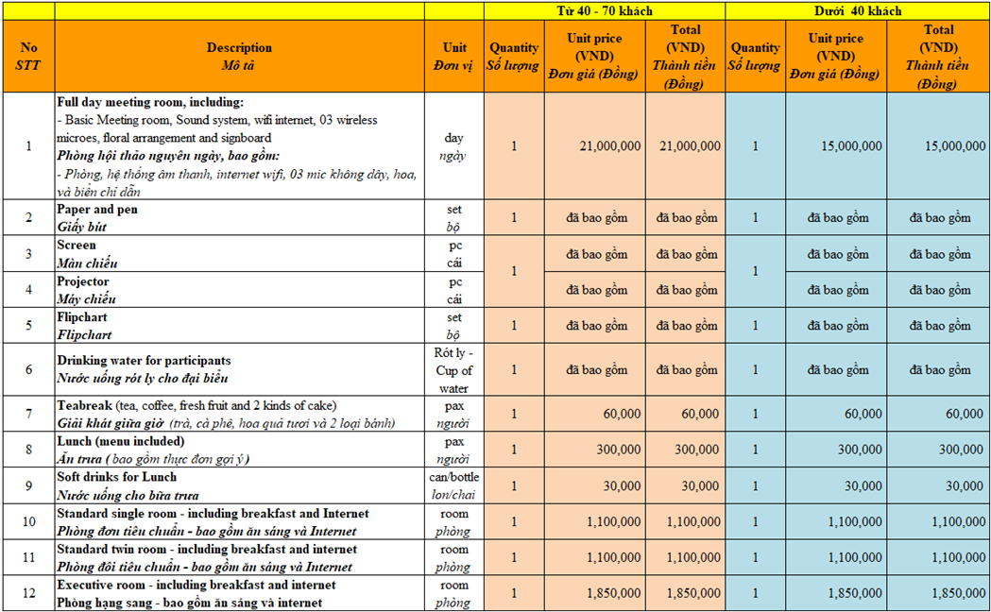Select 'Rót ly - Cup of water' unit cell
This screenshot has height=612, width=991.
pyautogui.click(x=454, y=370)
